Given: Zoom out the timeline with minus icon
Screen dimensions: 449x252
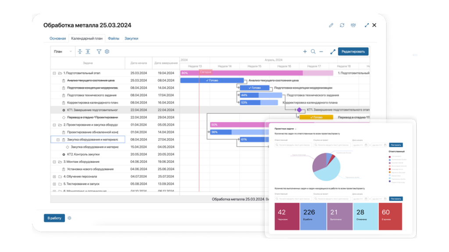Looking at the screenshot, I should click(321, 52).
